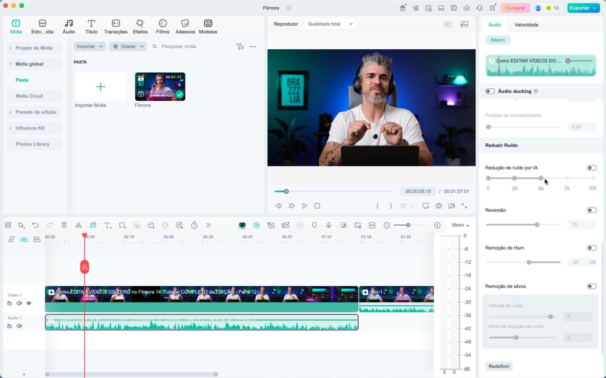Open the Exportar button dropdown arrow
This screenshot has height=378, width=606.
(594, 8)
